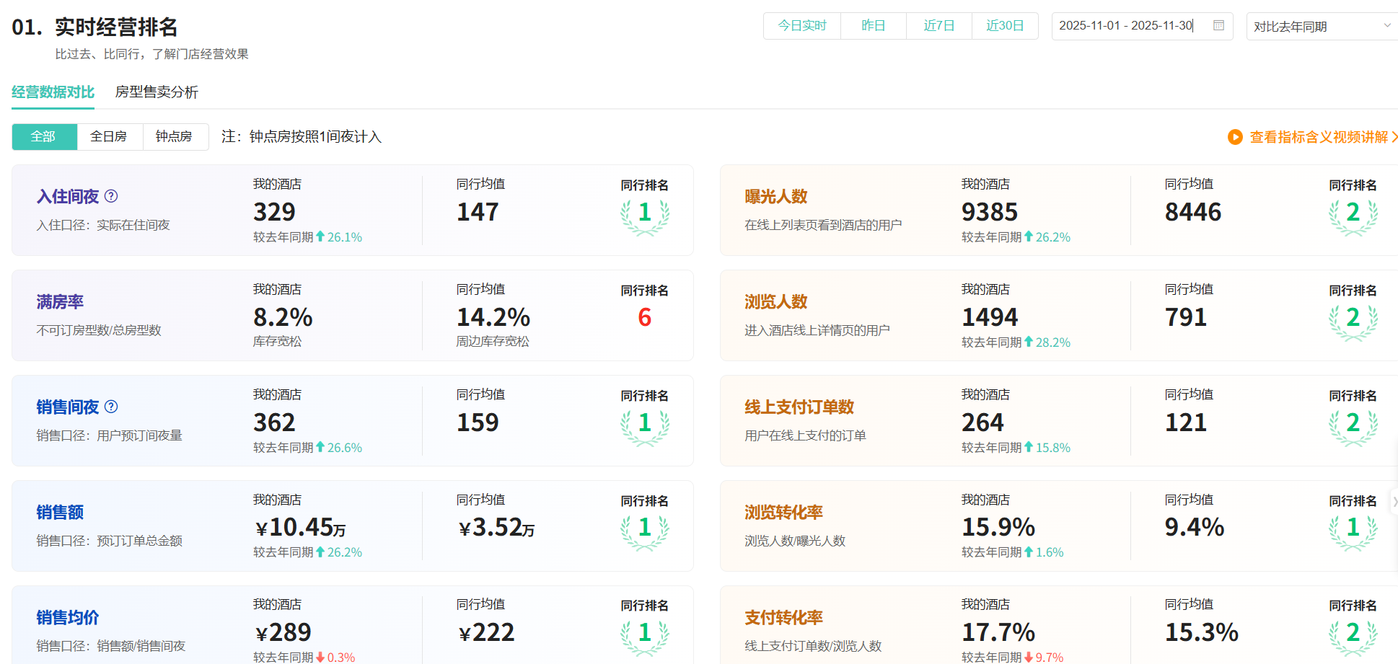The height and width of the screenshot is (664, 1398).
Task: Click 线上支付订单数 rank 2 laurel badge
Action: coord(1353,427)
